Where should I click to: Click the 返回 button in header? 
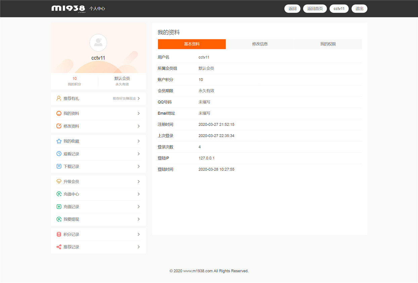point(292,9)
